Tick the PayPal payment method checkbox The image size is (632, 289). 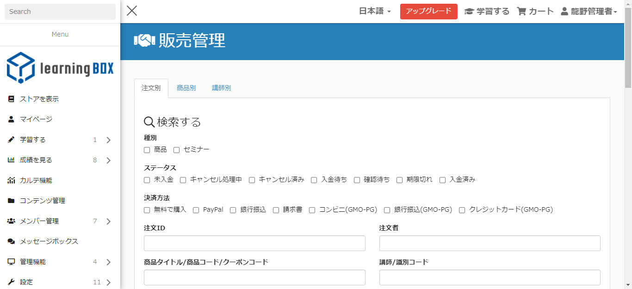pos(196,210)
